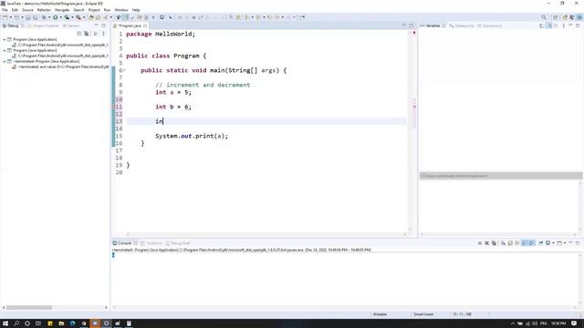Image resolution: width=584 pixels, height=328 pixels.
Task: Open the Variables view menu
Action: pos(564,26)
